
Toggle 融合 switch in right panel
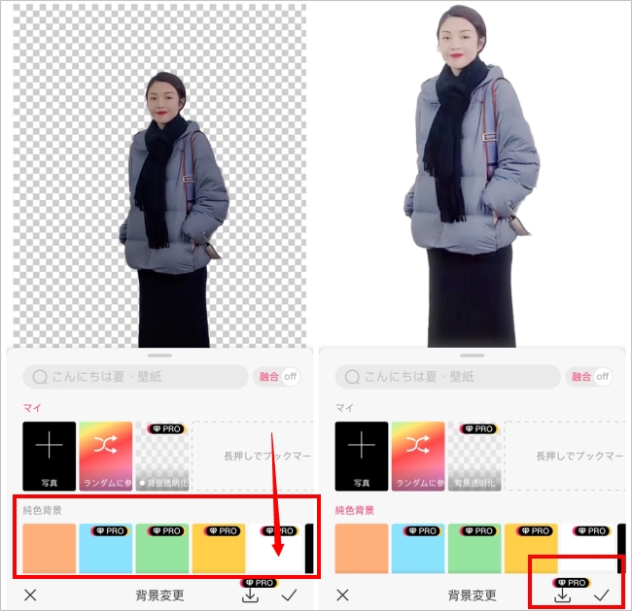590,377
